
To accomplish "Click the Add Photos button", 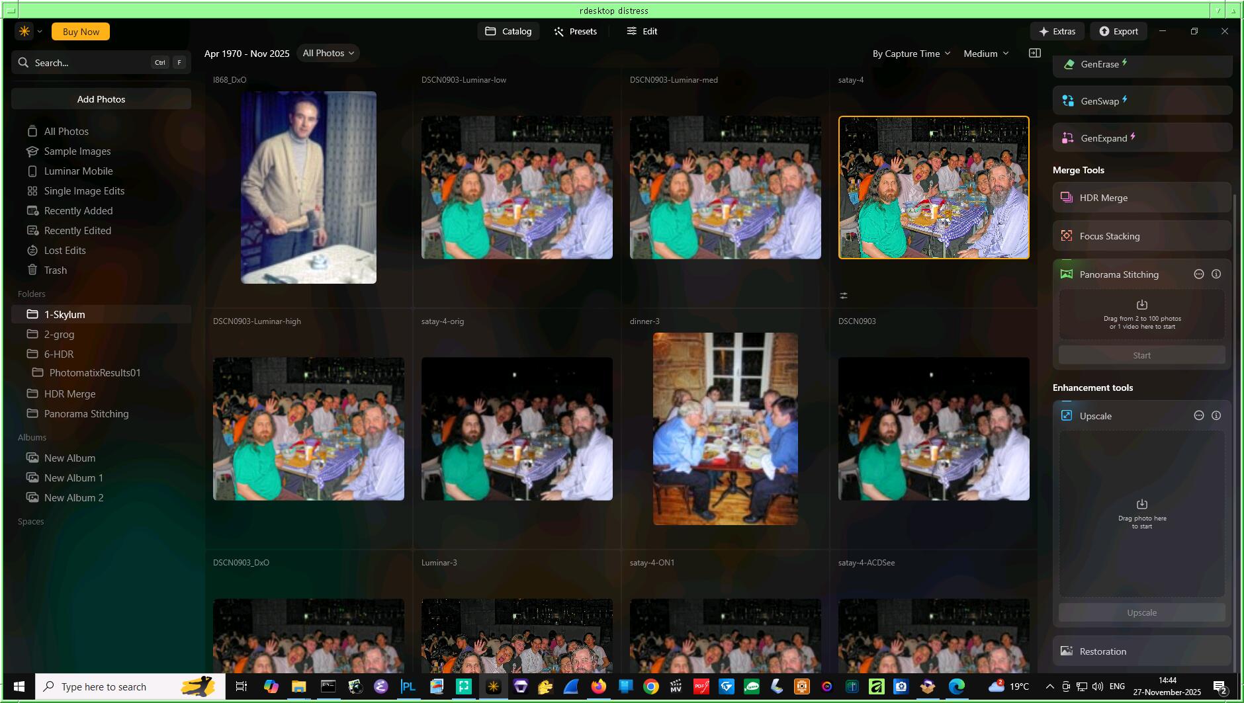I will coord(101,99).
